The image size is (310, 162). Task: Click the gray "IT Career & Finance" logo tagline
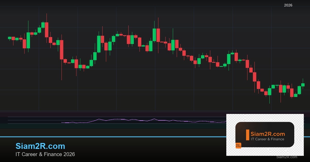(x=268, y=139)
